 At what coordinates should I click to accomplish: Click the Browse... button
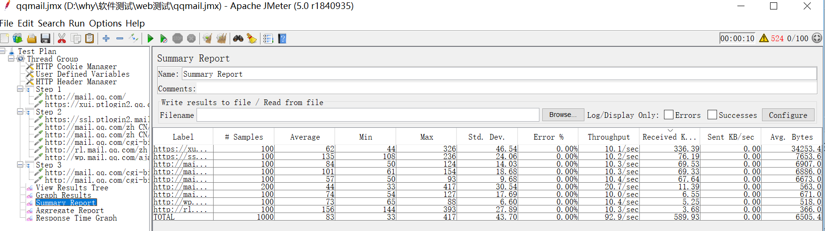point(563,115)
